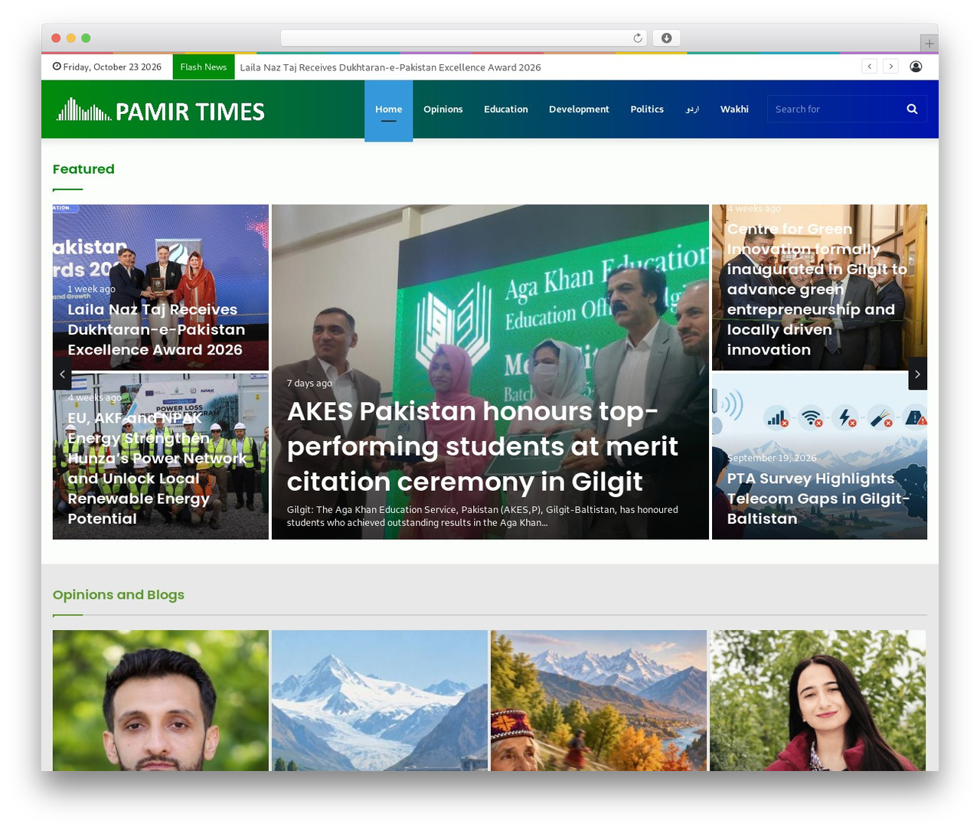Go to the Wakhi section
This screenshot has width=980, height=830.
(x=734, y=109)
